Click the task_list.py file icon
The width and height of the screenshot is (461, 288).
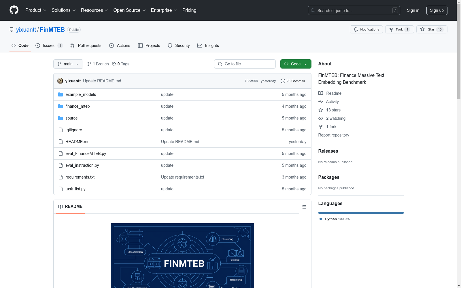pos(61,189)
